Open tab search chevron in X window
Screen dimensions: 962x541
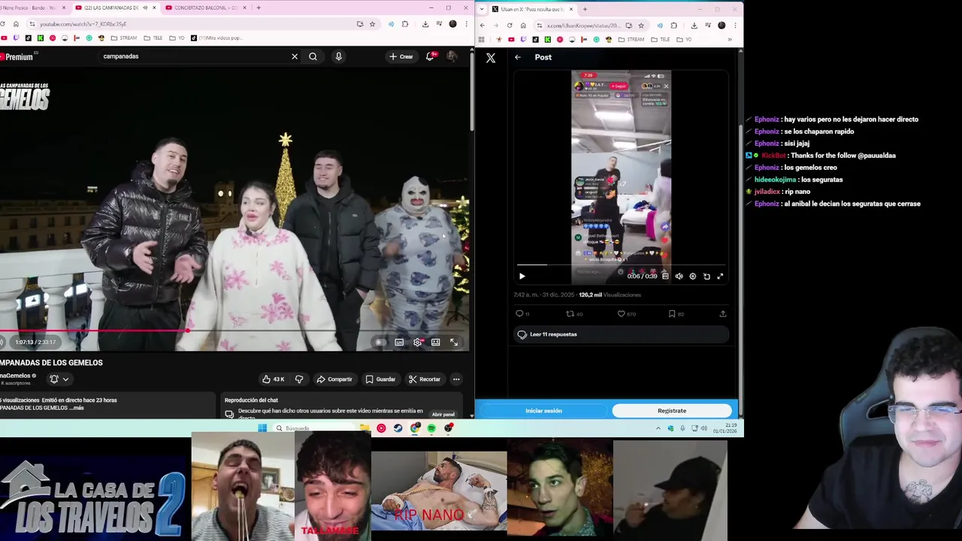[482, 9]
